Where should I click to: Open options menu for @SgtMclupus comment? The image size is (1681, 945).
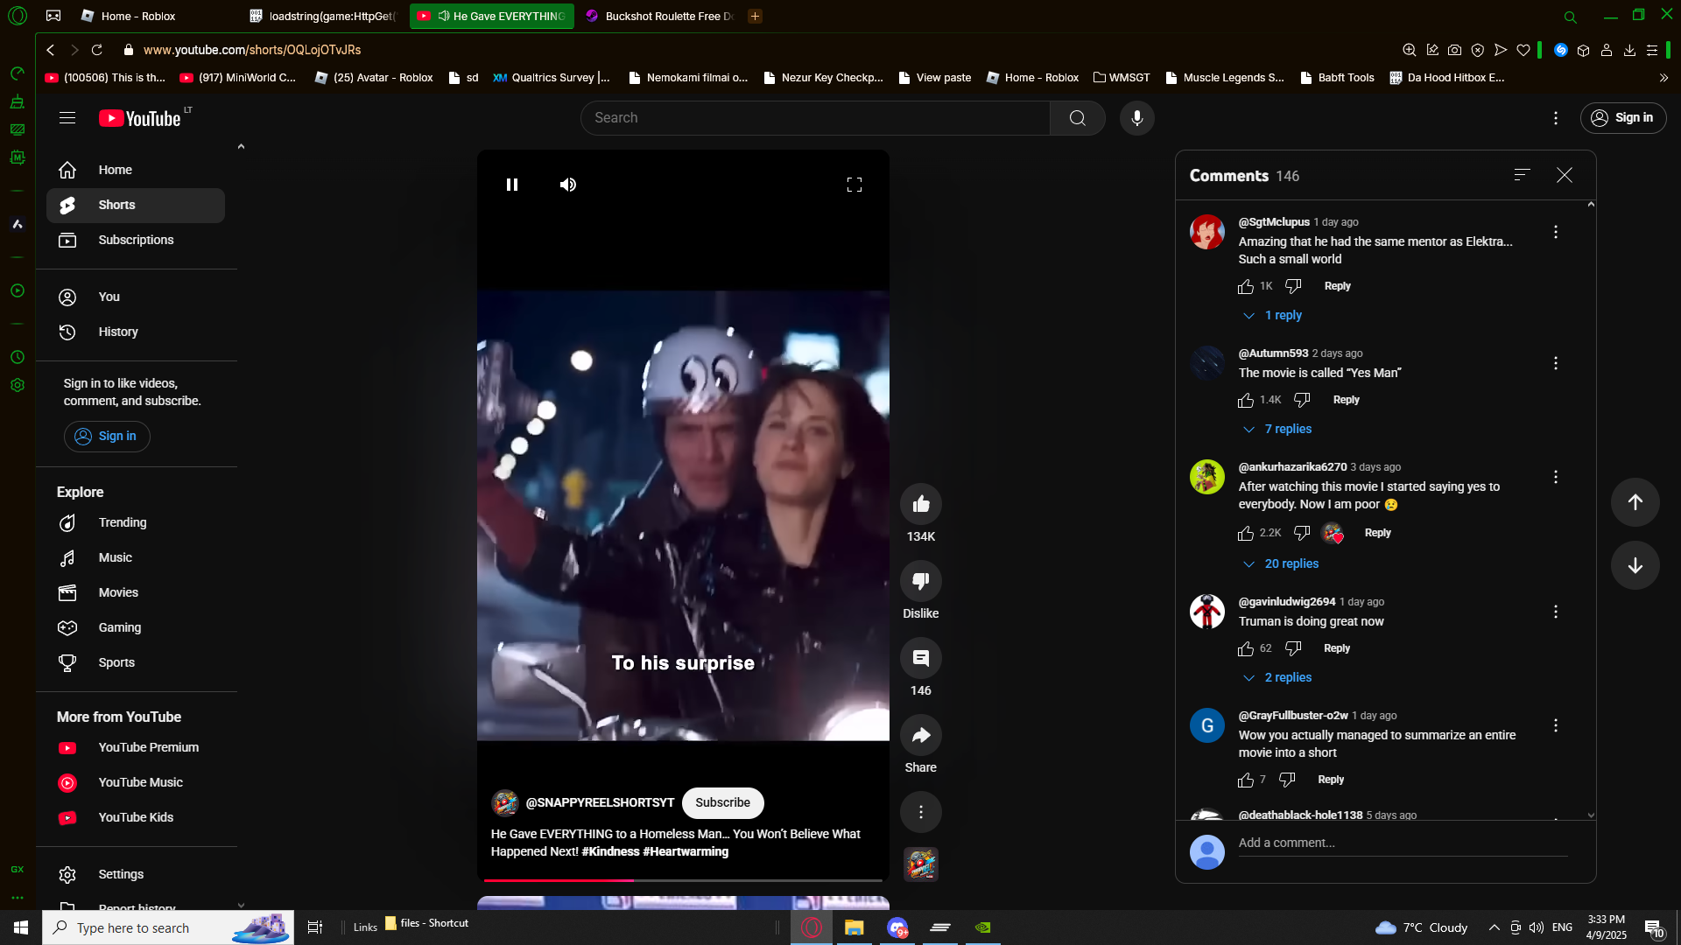coord(1556,232)
